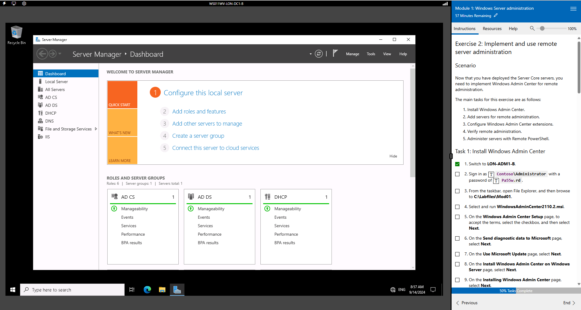Uncheck step 1 Switch to LON-ADM1-B
581x310 pixels.
click(x=457, y=164)
